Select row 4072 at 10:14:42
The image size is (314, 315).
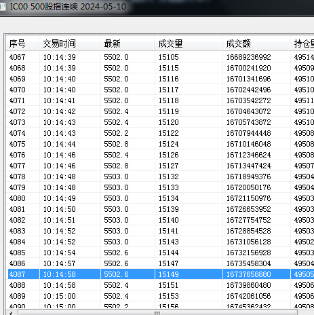pyautogui.click(x=160, y=111)
